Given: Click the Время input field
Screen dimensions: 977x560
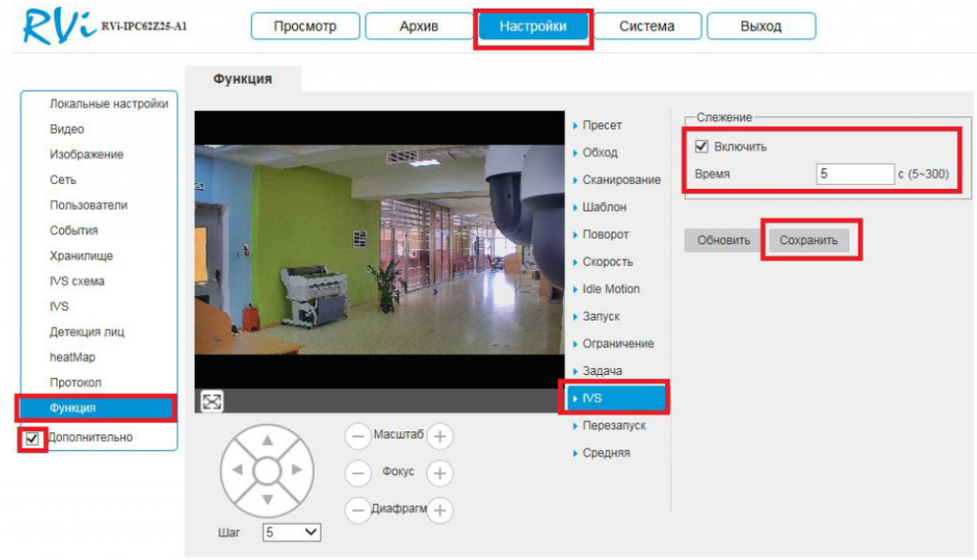Looking at the screenshot, I should point(854,175).
